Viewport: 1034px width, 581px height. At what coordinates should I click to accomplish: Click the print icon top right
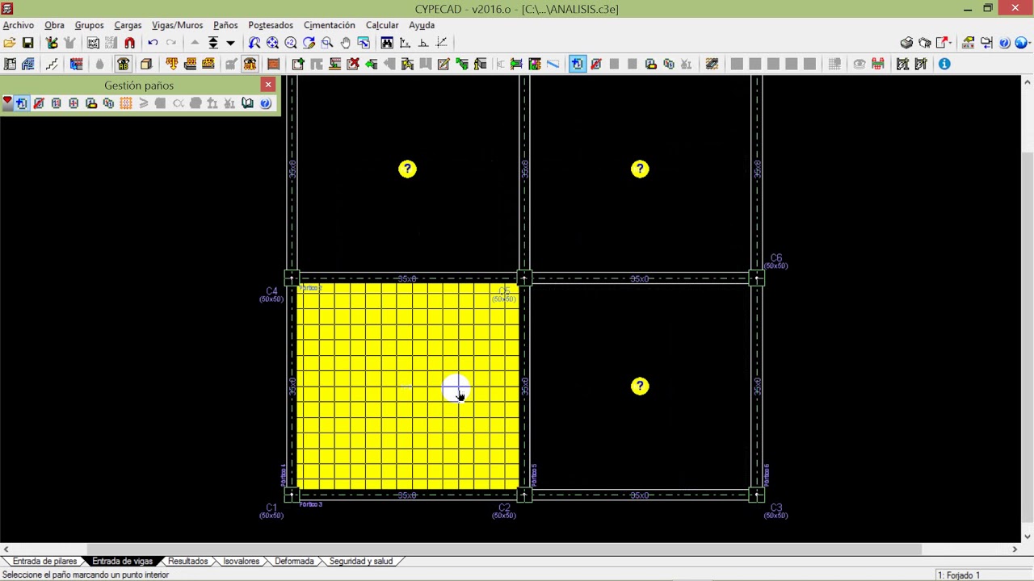coord(906,43)
